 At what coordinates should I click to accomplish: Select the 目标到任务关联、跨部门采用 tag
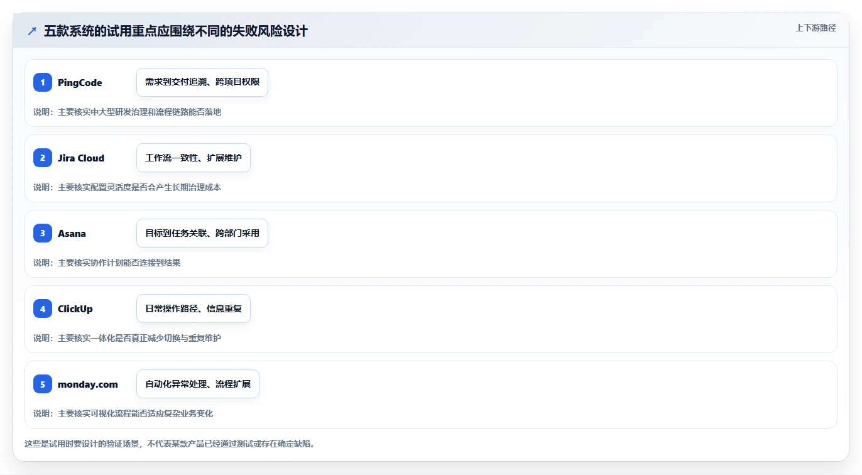202,233
